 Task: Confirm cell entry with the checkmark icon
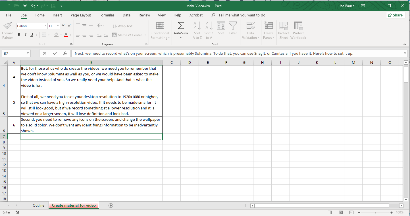tap(55, 53)
